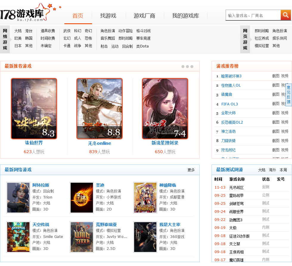View 视频 for 刀锋铁骑
The image size is (292, 266).
pyautogui.click(x=285, y=141)
